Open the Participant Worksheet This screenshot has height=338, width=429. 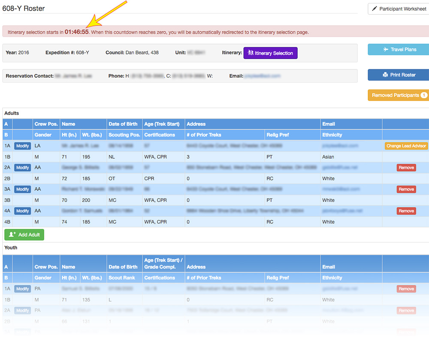[x=399, y=9]
